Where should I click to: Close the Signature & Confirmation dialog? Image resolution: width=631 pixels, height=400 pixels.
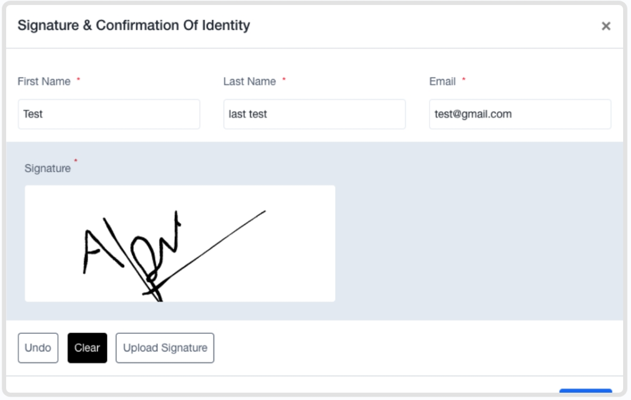[x=606, y=26]
